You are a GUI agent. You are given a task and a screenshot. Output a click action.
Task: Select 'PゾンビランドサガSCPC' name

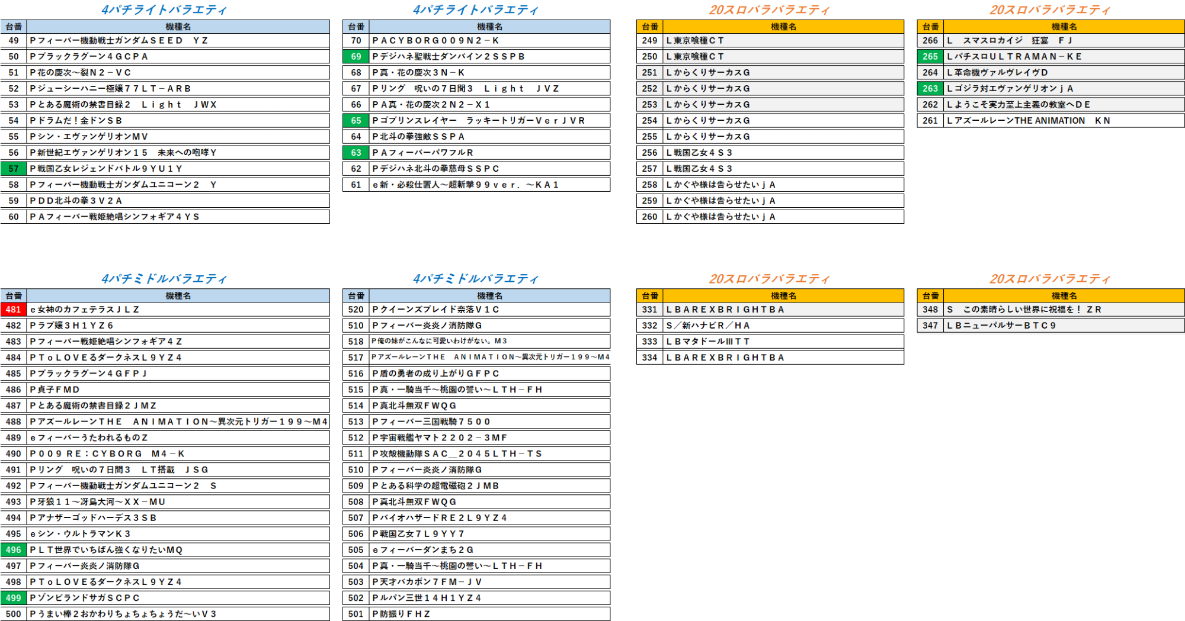pyautogui.click(x=178, y=598)
